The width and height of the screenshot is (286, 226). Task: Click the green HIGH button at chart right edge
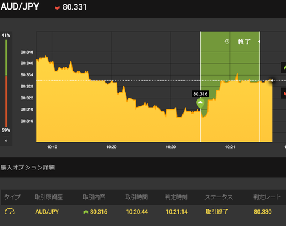(284, 67)
